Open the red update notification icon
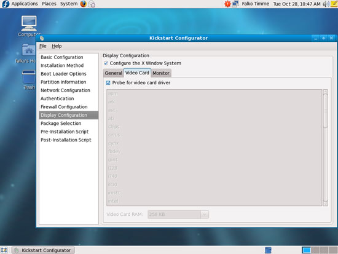The height and width of the screenshot is (254, 338). click(x=227, y=4)
